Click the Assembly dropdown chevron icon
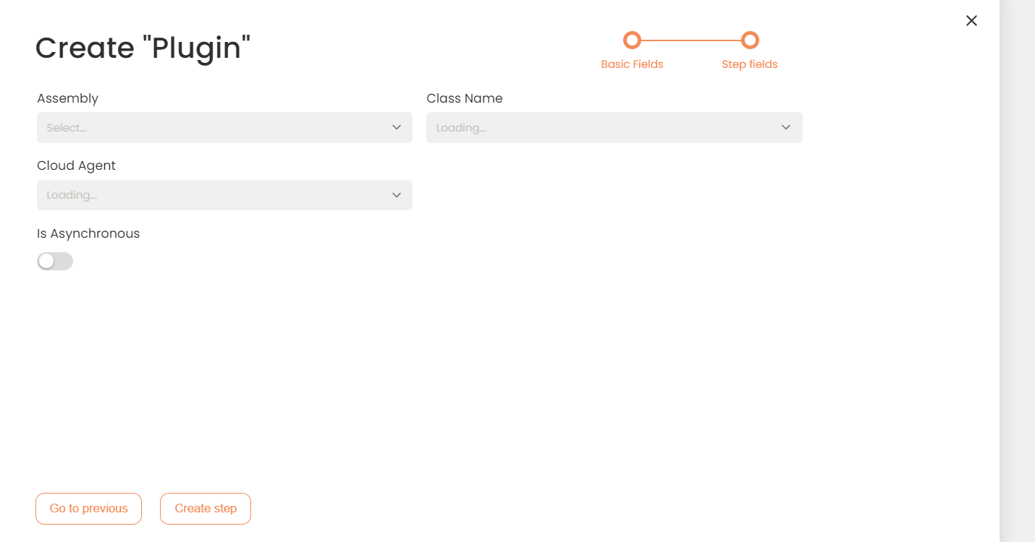Image resolution: width=1035 pixels, height=542 pixels. (396, 127)
